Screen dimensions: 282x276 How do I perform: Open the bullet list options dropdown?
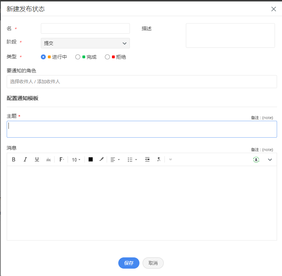coord(132,160)
